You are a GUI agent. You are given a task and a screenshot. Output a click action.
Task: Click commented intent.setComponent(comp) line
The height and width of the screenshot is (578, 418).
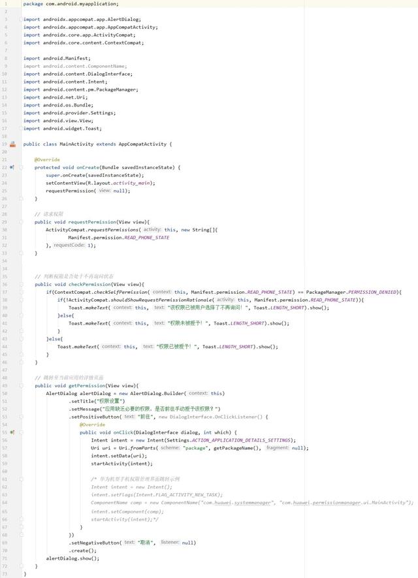(x=127, y=511)
